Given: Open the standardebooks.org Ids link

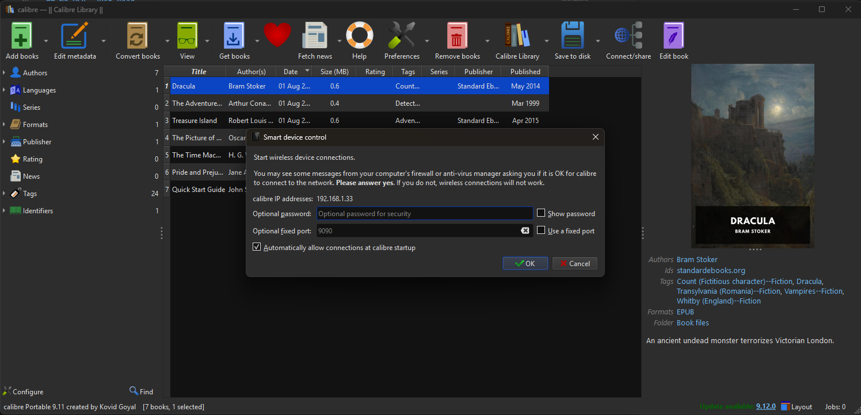Looking at the screenshot, I should 711,270.
